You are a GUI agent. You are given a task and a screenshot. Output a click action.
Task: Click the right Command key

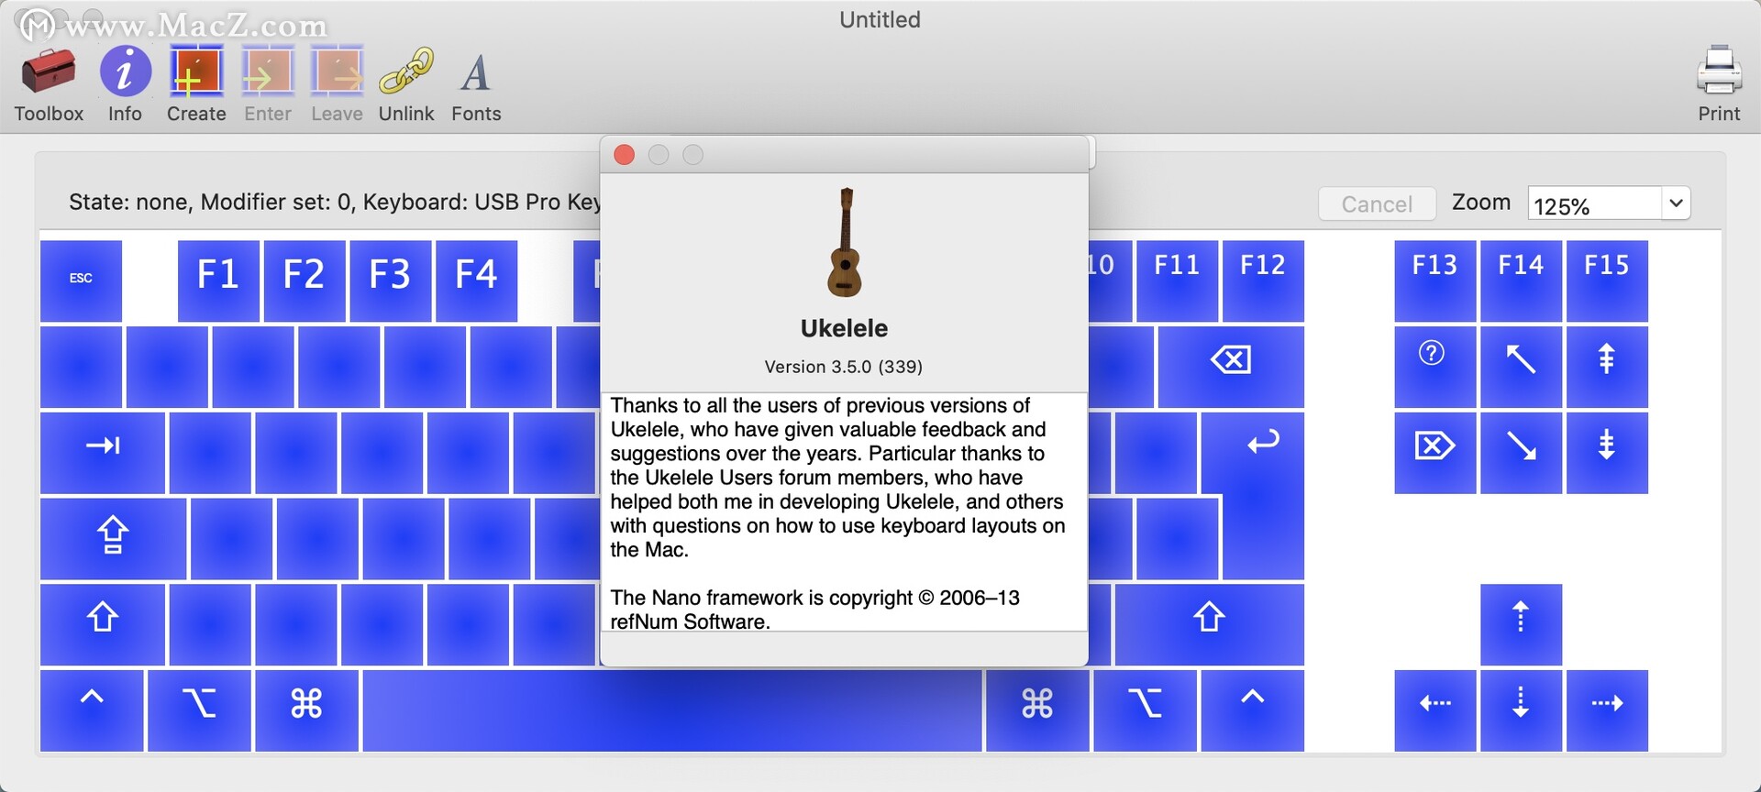[x=1037, y=711]
